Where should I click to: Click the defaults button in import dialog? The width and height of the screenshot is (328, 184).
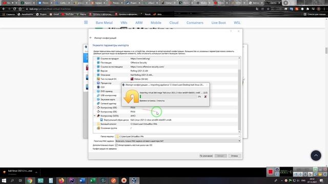pyautogui.click(x=206, y=156)
